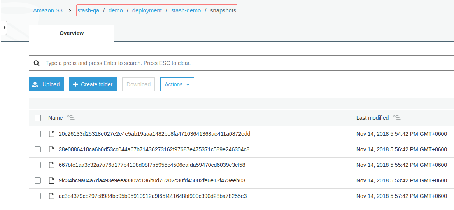Image resolution: width=454 pixels, height=210 pixels.
Task: Navigate to the deployment breadcrumb folder
Action: point(147,11)
